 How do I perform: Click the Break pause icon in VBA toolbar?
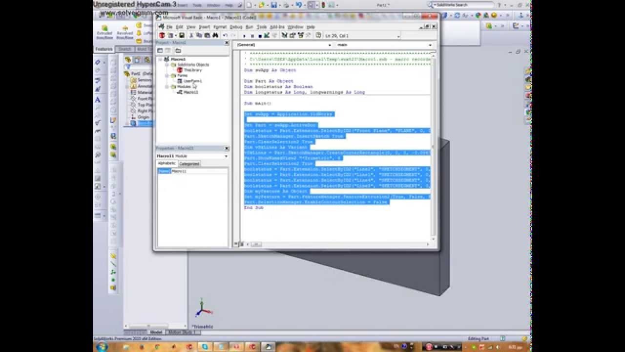tap(252, 36)
